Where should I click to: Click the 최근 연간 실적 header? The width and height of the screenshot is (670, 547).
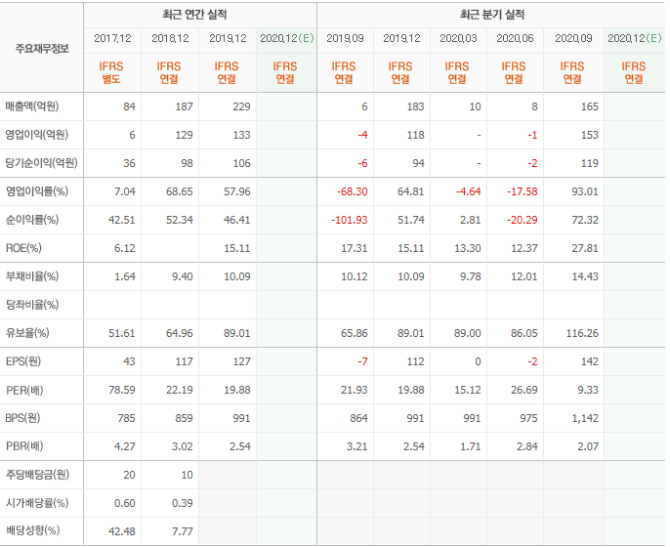(194, 15)
